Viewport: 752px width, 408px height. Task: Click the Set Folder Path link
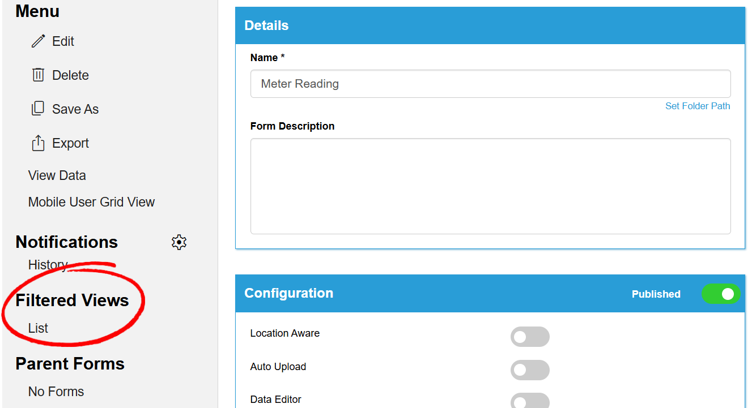698,106
